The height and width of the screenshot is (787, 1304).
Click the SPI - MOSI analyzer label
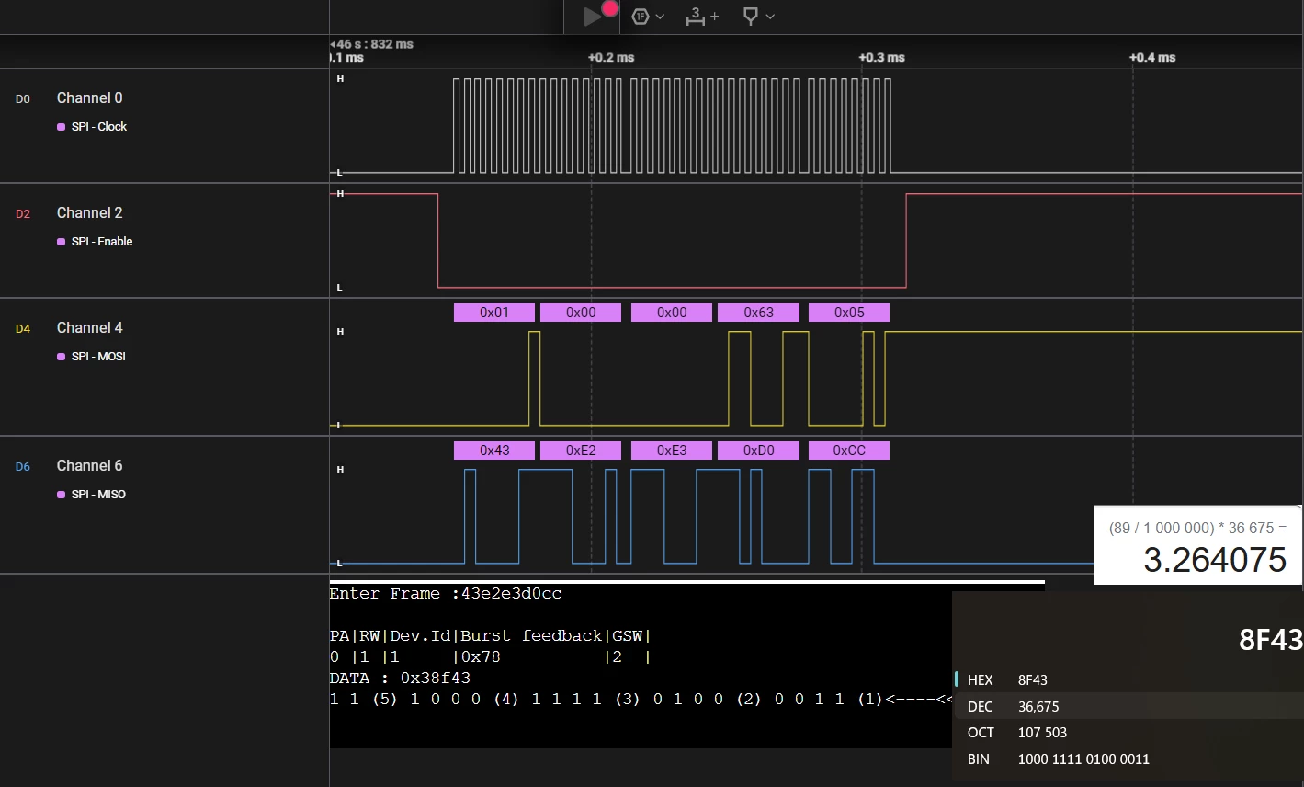pos(97,357)
